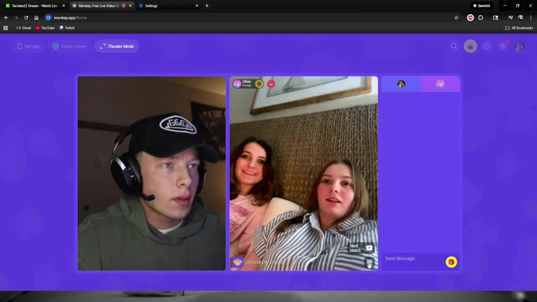Reload the current page
This screenshot has height=302, width=537.
click(26, 18)
